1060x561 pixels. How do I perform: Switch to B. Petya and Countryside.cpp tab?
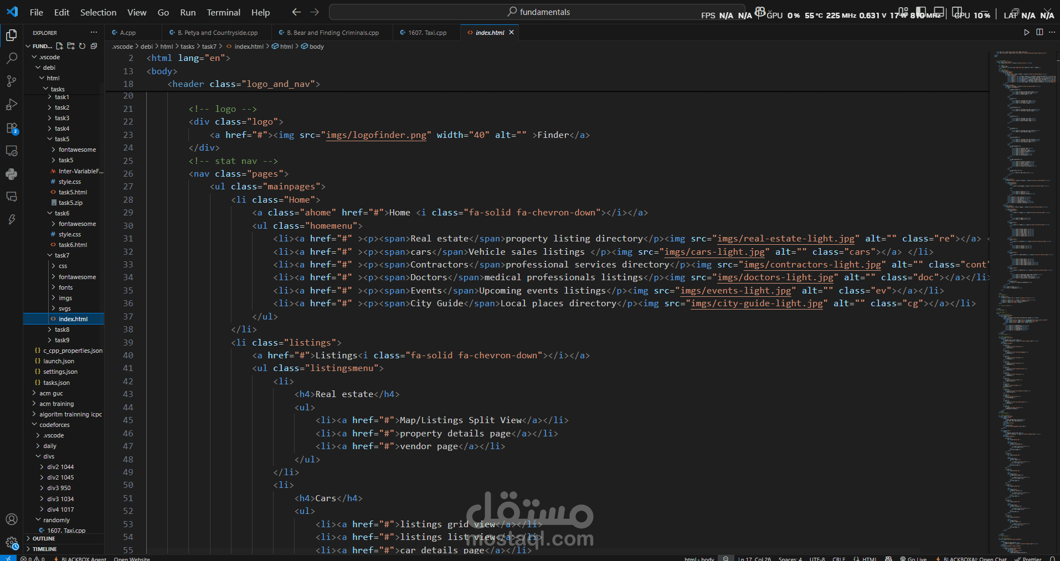click(x=218, y=33)
